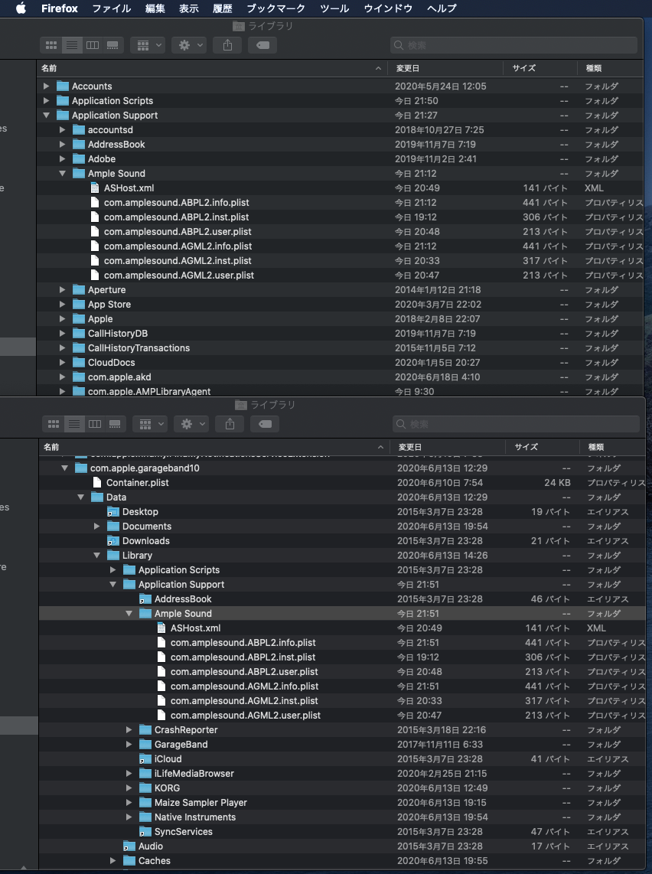Select Container.plist file icon

click(x=97, y=483)
